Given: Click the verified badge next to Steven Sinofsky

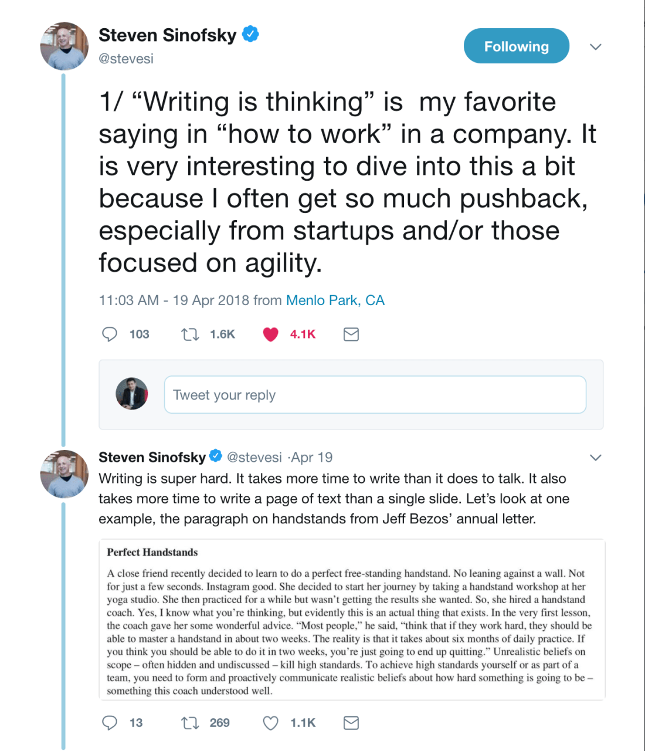Looking at the screenshot, I should tap(250, 35).
